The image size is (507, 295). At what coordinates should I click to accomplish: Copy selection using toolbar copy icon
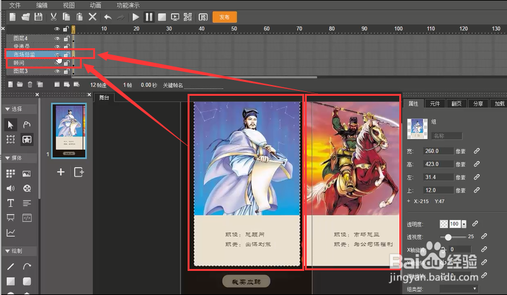[x=67, y=17]
